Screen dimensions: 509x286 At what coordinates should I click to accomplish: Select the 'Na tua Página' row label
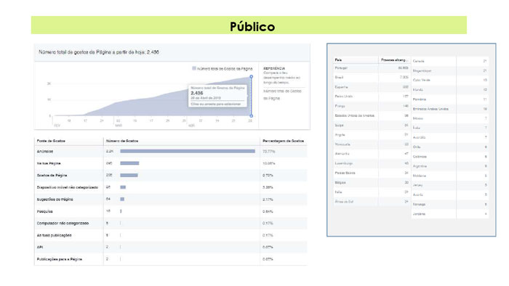point(49,163)
